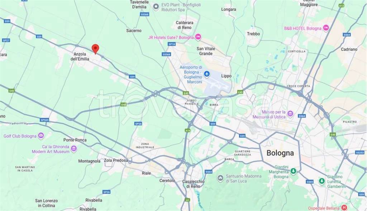Viewport: 367px width, 211px height.
Task: Select the Bologna airport plane icon
Action: (x=206, y=74)
